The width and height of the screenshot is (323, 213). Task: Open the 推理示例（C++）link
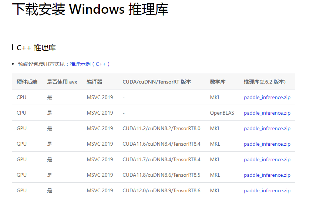pyautogui.click(x=90, y=64)
